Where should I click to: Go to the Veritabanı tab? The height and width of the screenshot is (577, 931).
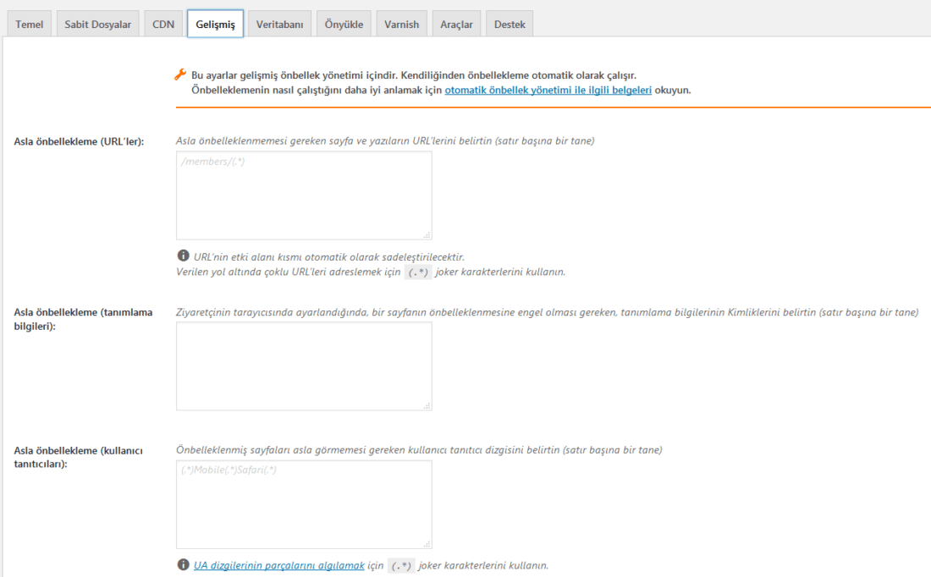click(279, 25)
